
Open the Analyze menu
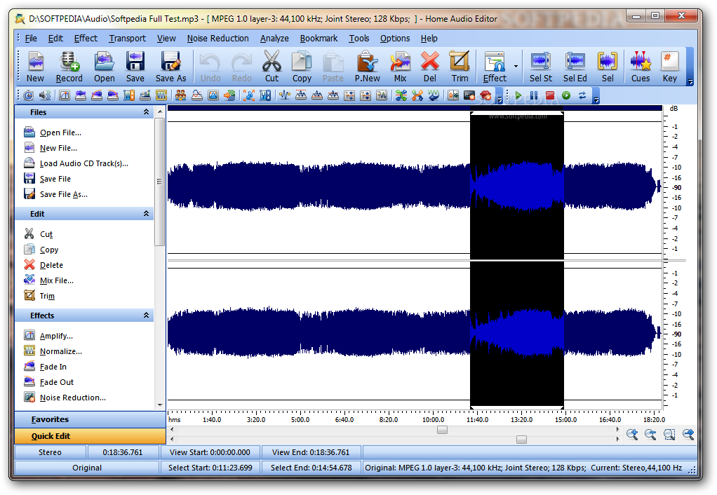274,39
